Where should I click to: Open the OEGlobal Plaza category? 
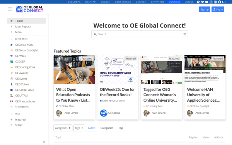[x=26, y=45]
